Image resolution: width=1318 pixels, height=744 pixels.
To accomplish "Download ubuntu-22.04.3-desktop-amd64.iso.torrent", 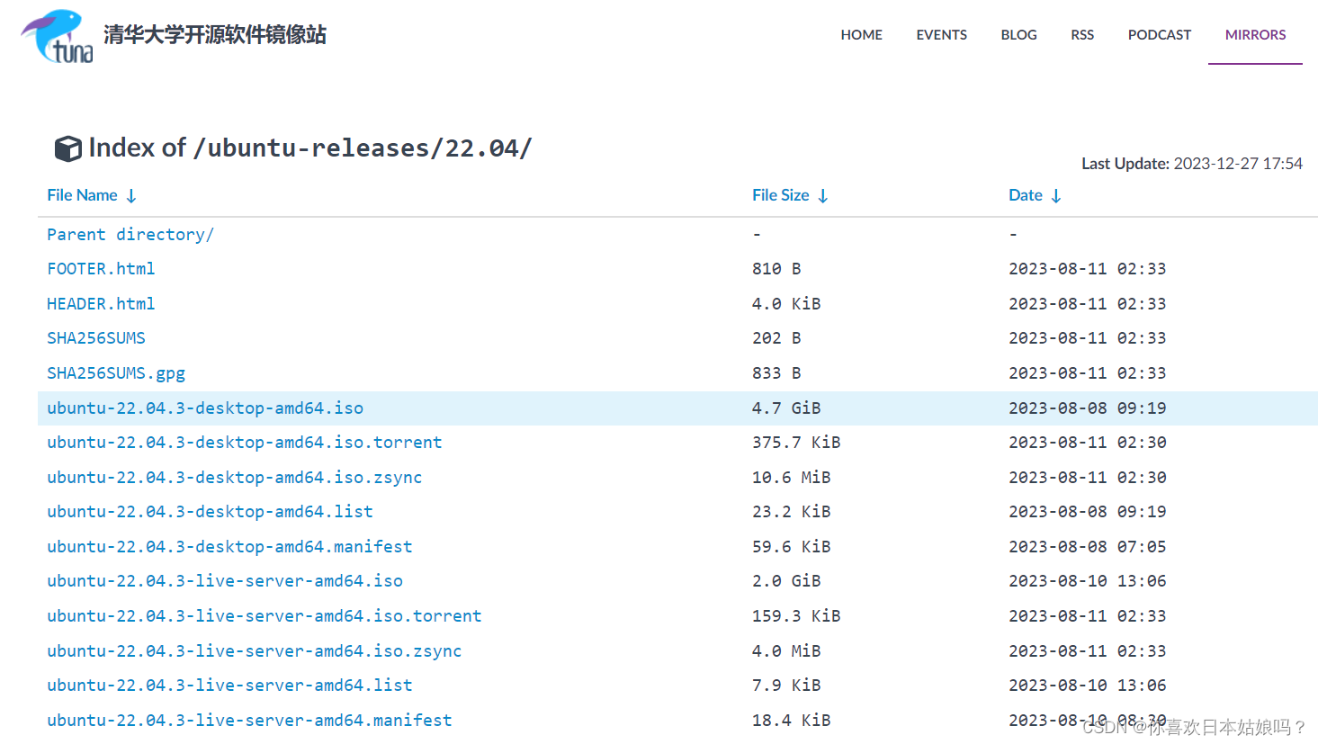I will click(x=245, y=443).
